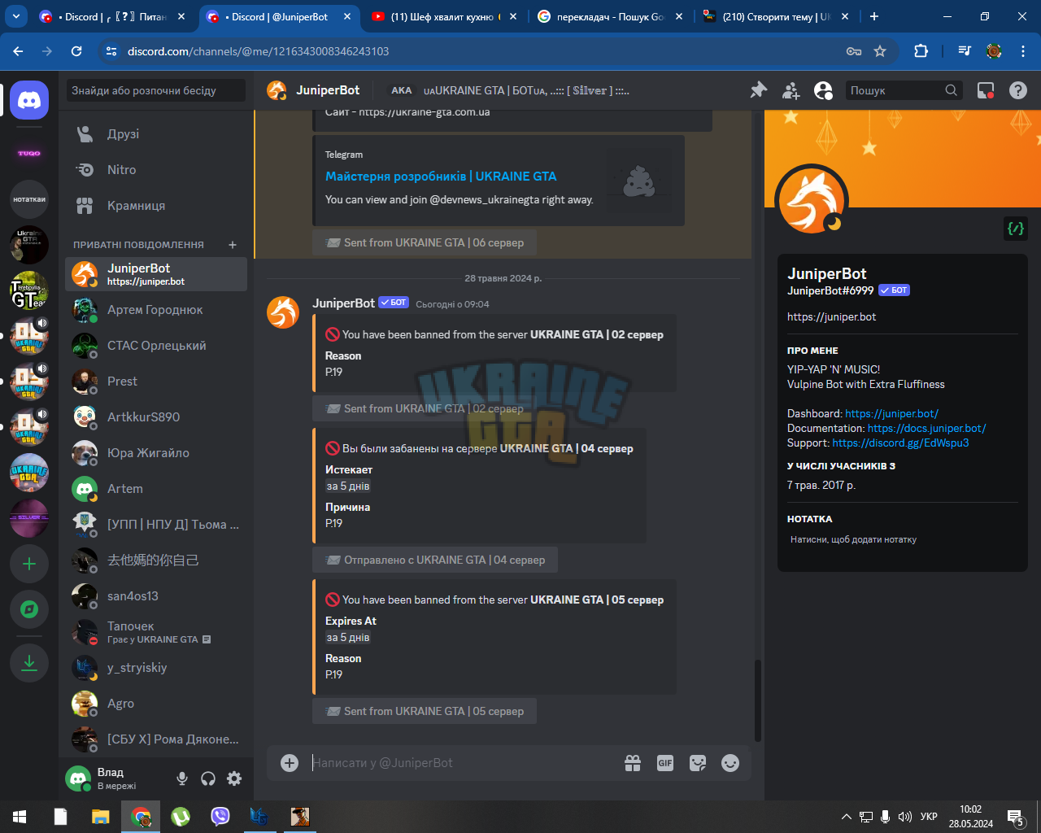Open chat with СТАС Орлецький
The image size is (1041, 833).
[156, 346]
